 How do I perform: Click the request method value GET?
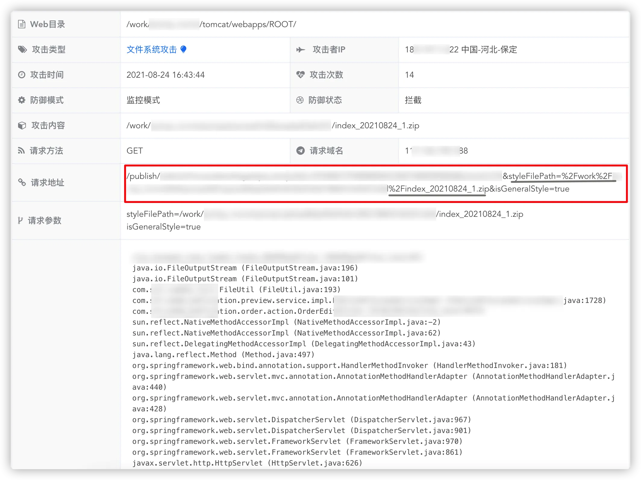pyautogui.click(x=135, y=151)
